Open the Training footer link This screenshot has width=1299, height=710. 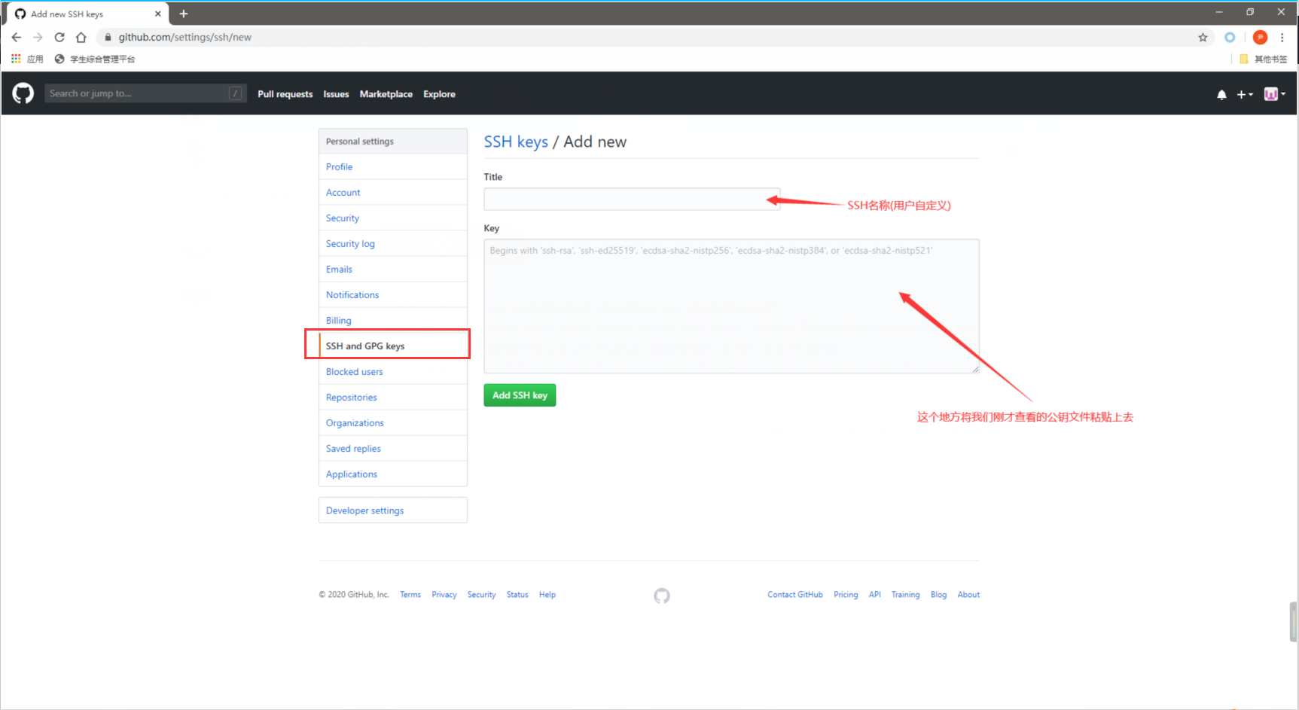(x=906, y=595)
